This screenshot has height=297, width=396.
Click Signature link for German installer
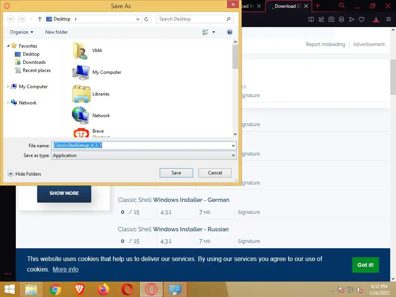pos(249,212)
